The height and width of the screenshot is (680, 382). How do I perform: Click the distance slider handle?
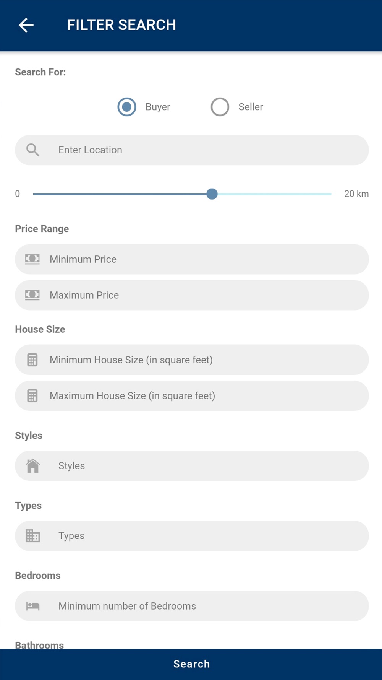tap(212, 194)
